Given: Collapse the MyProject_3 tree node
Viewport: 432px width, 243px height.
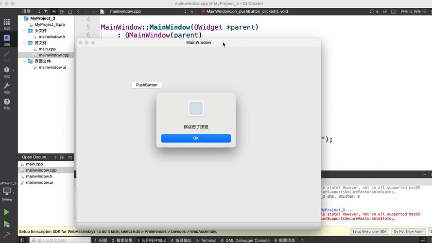Looking at the screenshot, I should point(21,18).
